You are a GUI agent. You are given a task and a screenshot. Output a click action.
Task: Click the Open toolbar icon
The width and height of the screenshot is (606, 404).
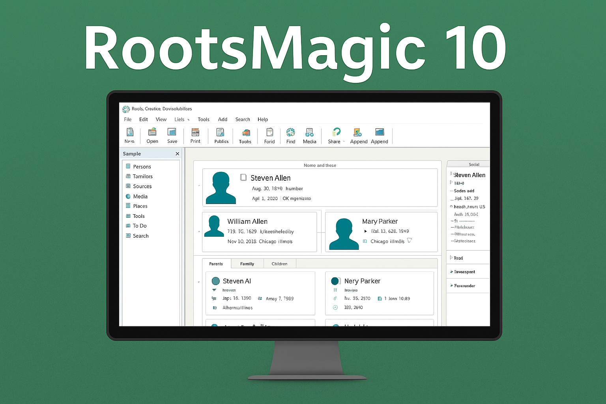152,136
